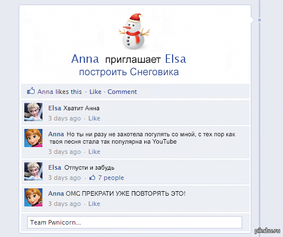Open Elsa's avatar on the "Отпусти и забудь" comment
This screenshot has width=283, height=237.
[x=33, y=171]
